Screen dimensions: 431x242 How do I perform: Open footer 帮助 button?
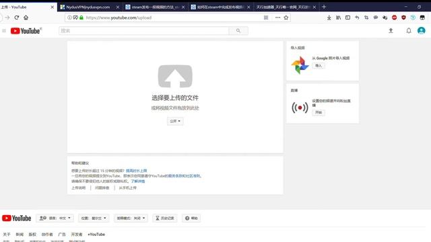point(191,218)
